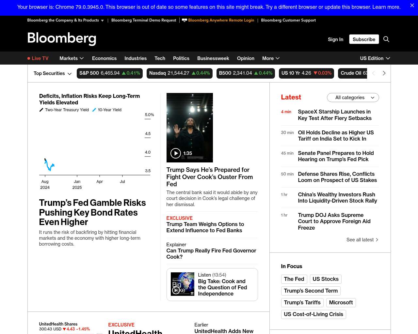Click the Sign In link
Image resolution: width=418 pixels, height=334 pixels.
tap(335, 39)
